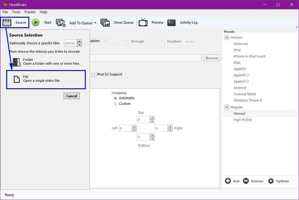Decrease the Bottom cropping value

point(152,139)
